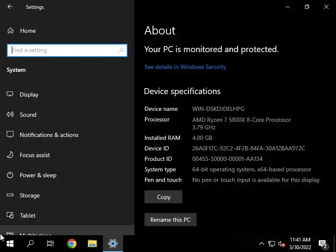Close the Settings window

click(326, 7)
